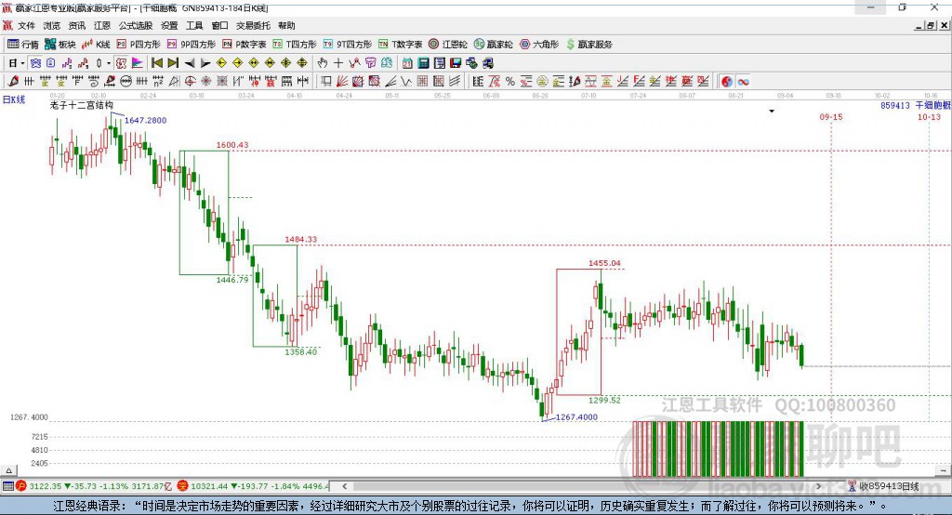Open the calculator tool icon
The width and height of the screenshot is (952, 515).
click(x=424, y=63)
